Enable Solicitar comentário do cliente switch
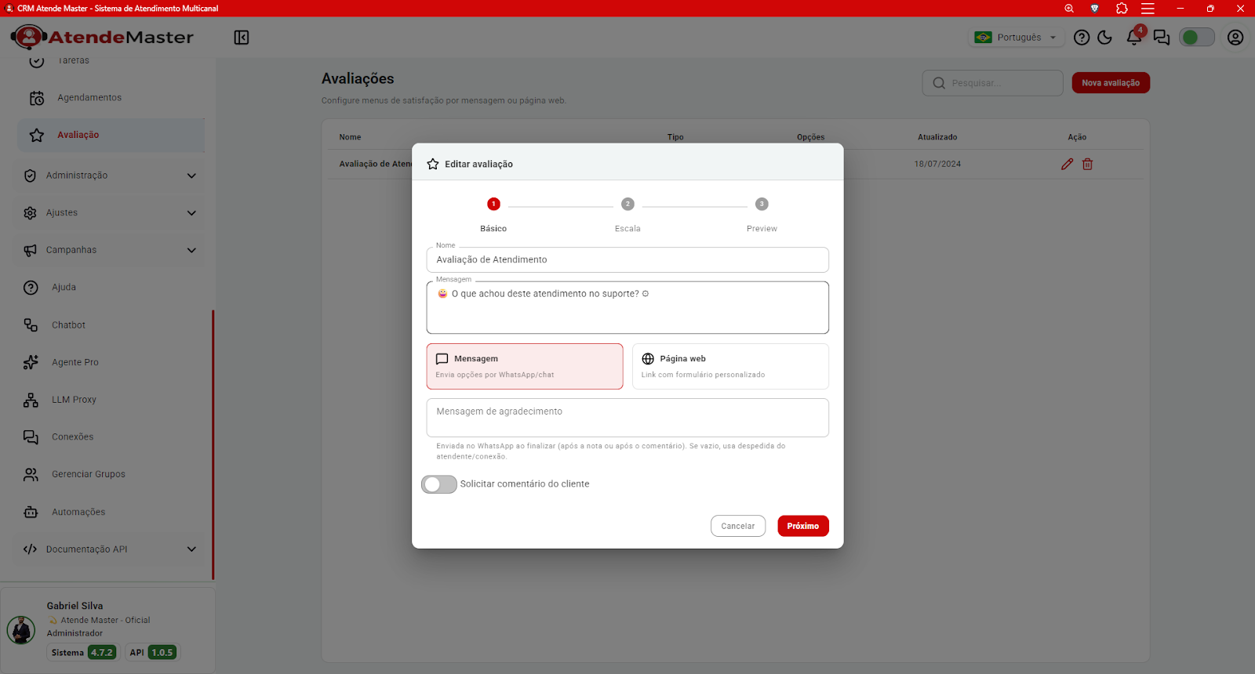The image size is (1255, 674). click(x=439, y=484)
